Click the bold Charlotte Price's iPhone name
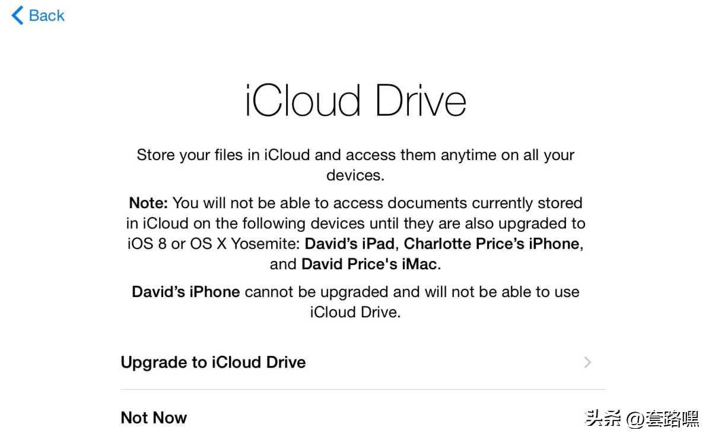This screenshot has height=440, width=712. point(491,243)
